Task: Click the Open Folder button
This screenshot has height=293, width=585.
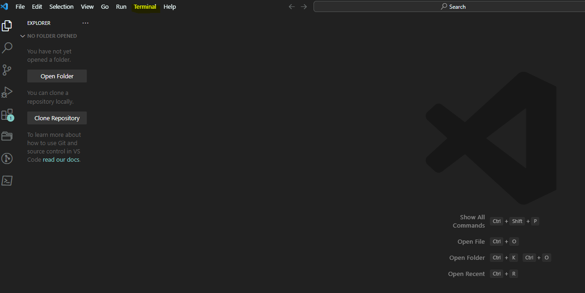Action: [57, 76]
